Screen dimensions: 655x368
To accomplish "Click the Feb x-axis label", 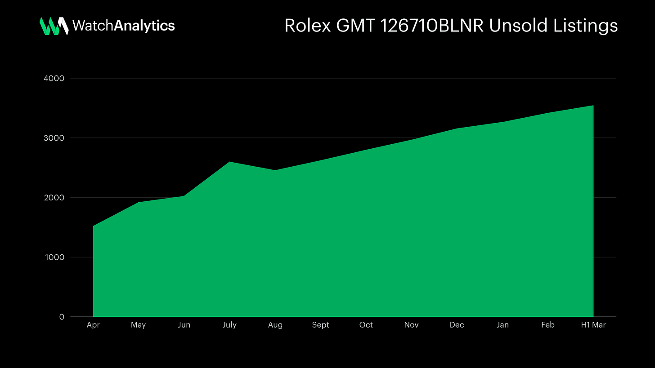I will point(548,325).
